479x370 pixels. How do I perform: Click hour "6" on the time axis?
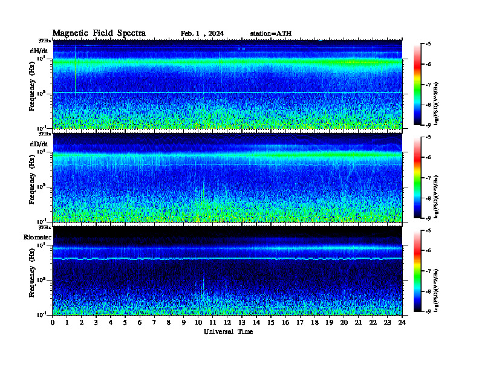(x=140, y=322)
